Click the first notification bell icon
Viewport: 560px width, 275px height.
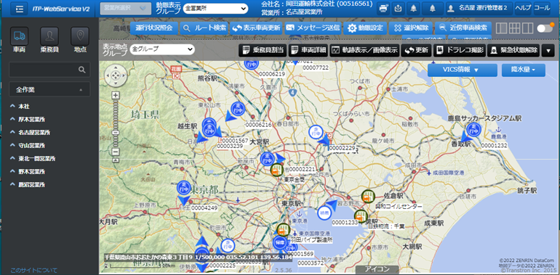[413, 8]
